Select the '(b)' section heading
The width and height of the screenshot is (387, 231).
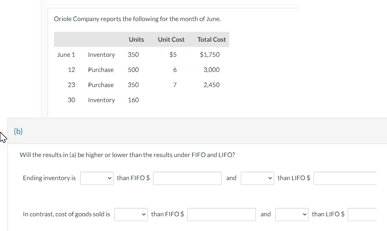point(18,131)
